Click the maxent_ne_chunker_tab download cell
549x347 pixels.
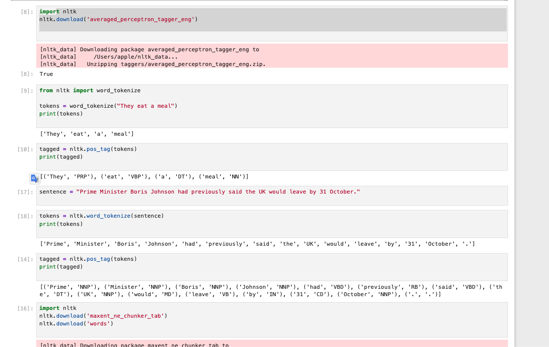pos(272,320)
